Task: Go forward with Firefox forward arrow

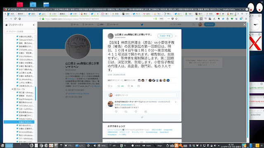Action: pyautogui.click(x=11, y=19)
